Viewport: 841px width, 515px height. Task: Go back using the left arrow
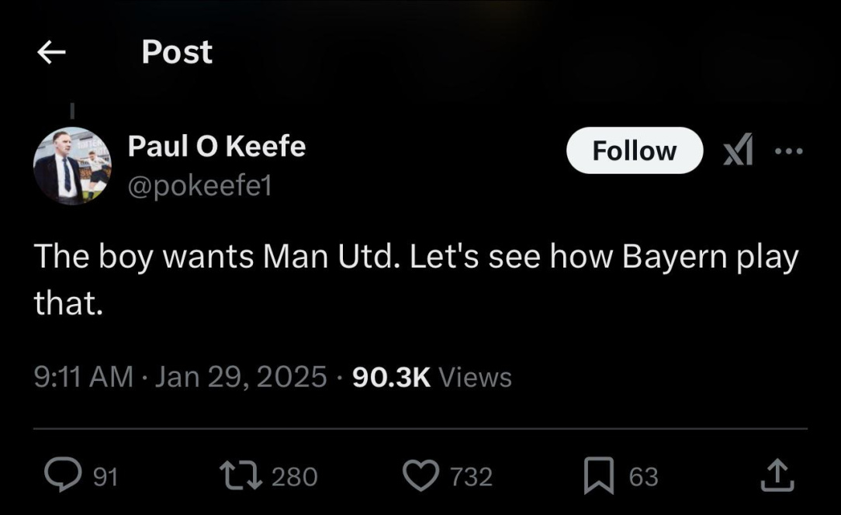coord(51,52)
